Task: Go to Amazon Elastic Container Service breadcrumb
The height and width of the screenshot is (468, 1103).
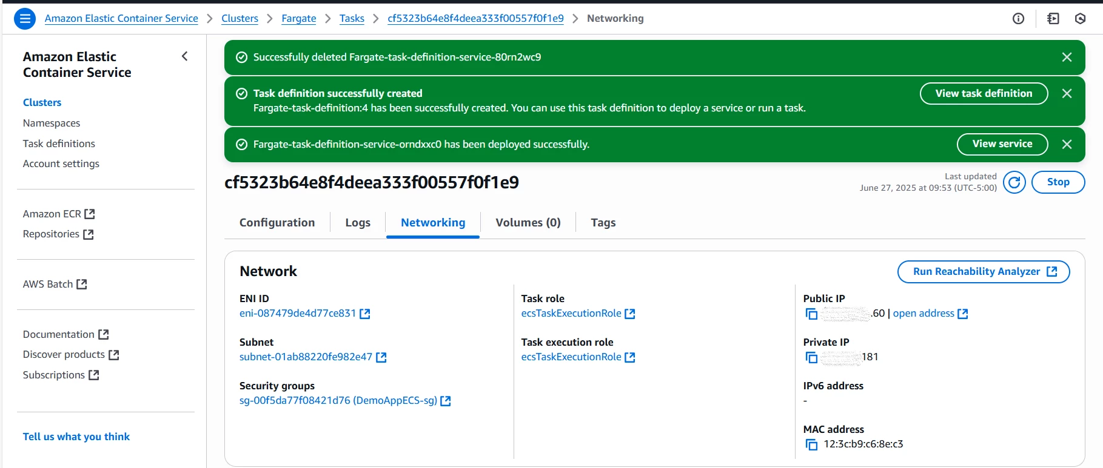Action: 121,19
